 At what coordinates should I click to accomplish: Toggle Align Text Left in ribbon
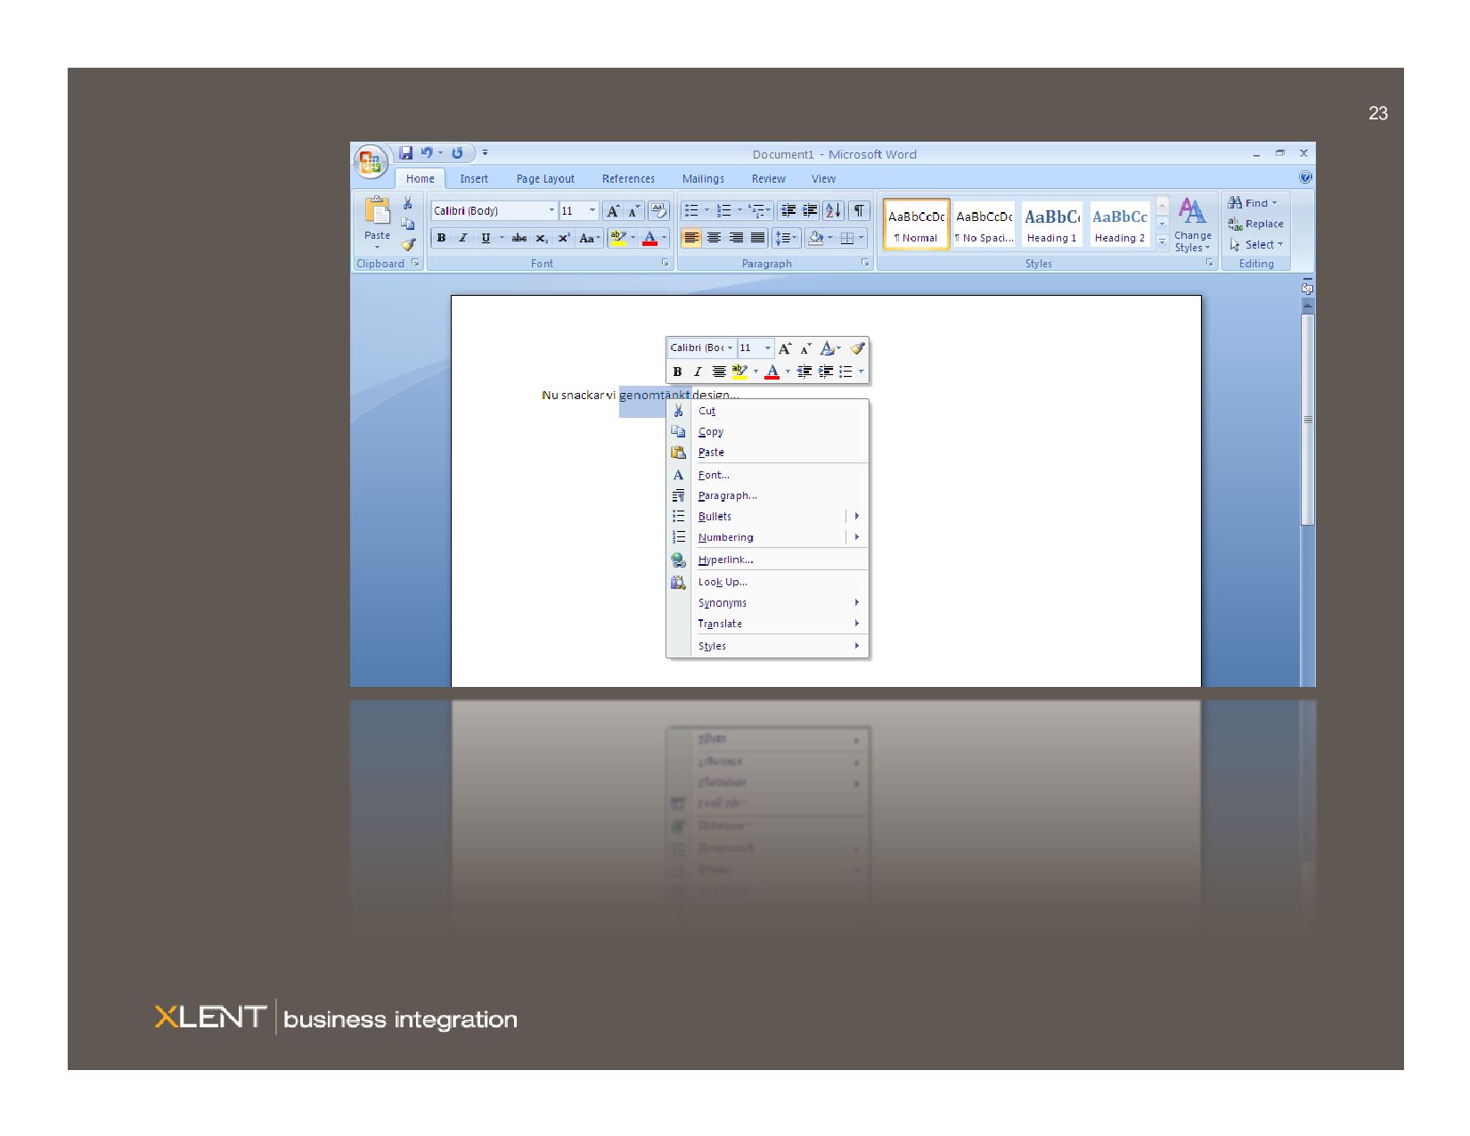pos(691,238)
